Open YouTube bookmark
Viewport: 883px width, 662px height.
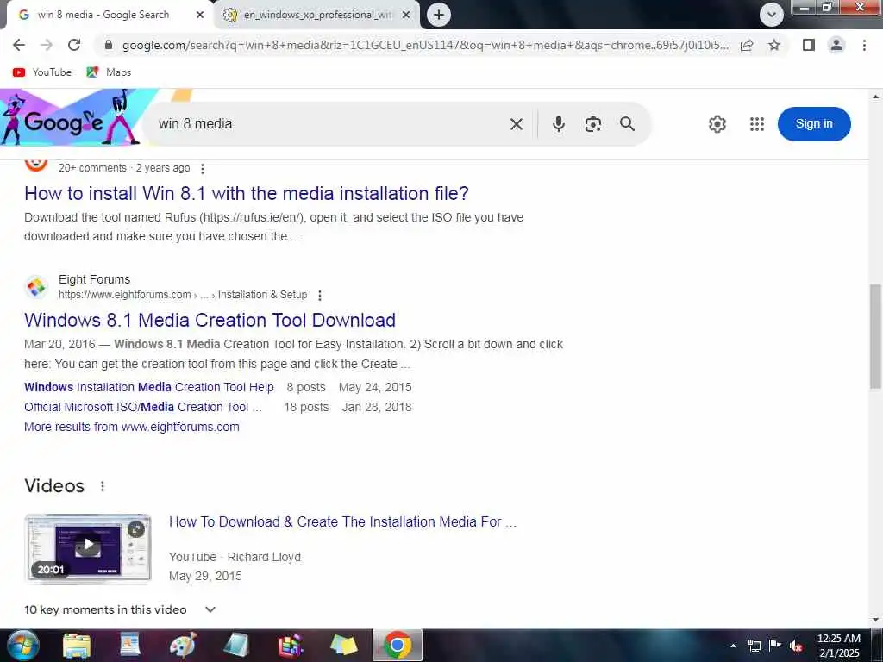[x=42, y=72]
